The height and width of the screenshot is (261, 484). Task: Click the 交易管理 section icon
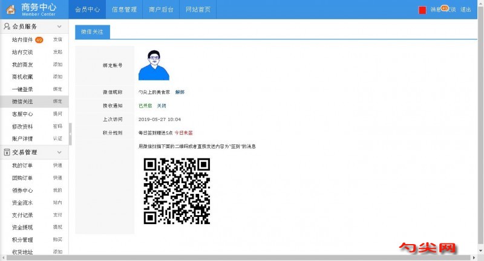[7, 152]
